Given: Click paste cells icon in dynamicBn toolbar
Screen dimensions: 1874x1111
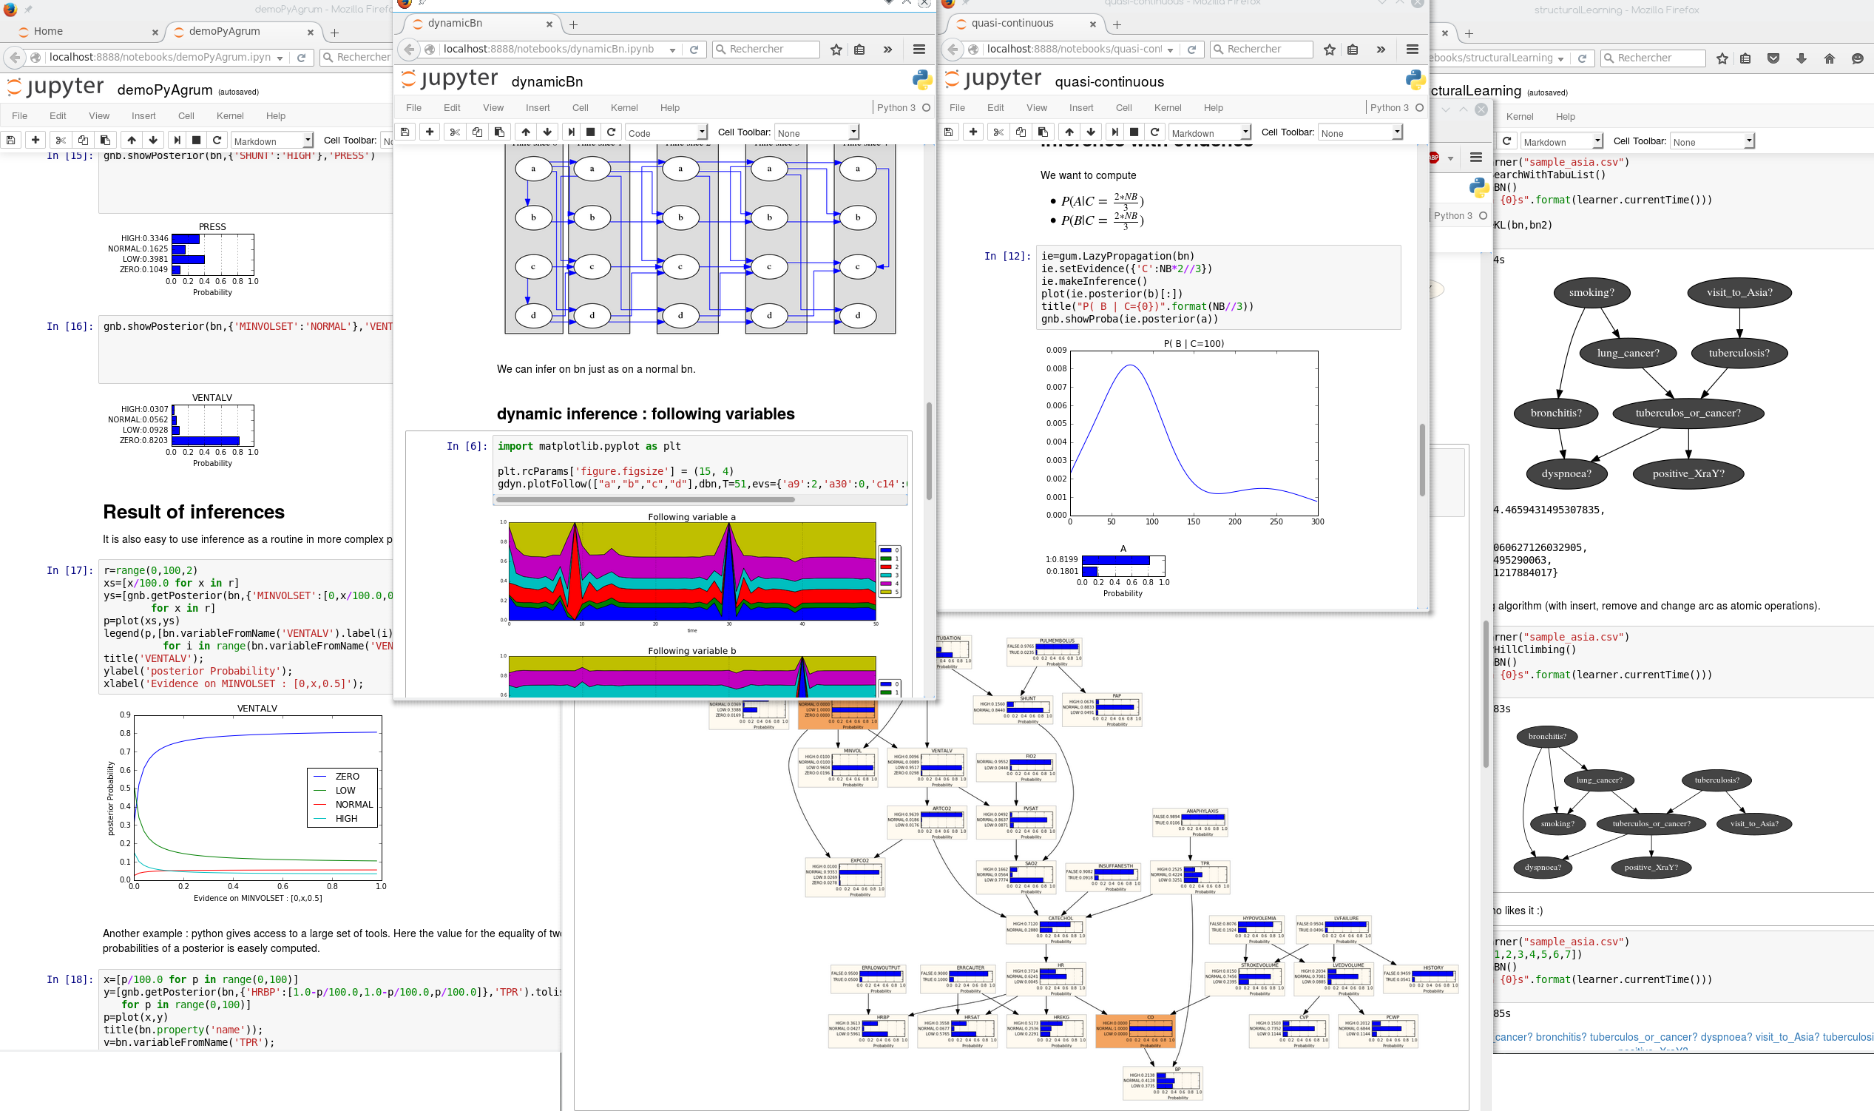Looking at the screenshot, I should click(x=499, y=132).
